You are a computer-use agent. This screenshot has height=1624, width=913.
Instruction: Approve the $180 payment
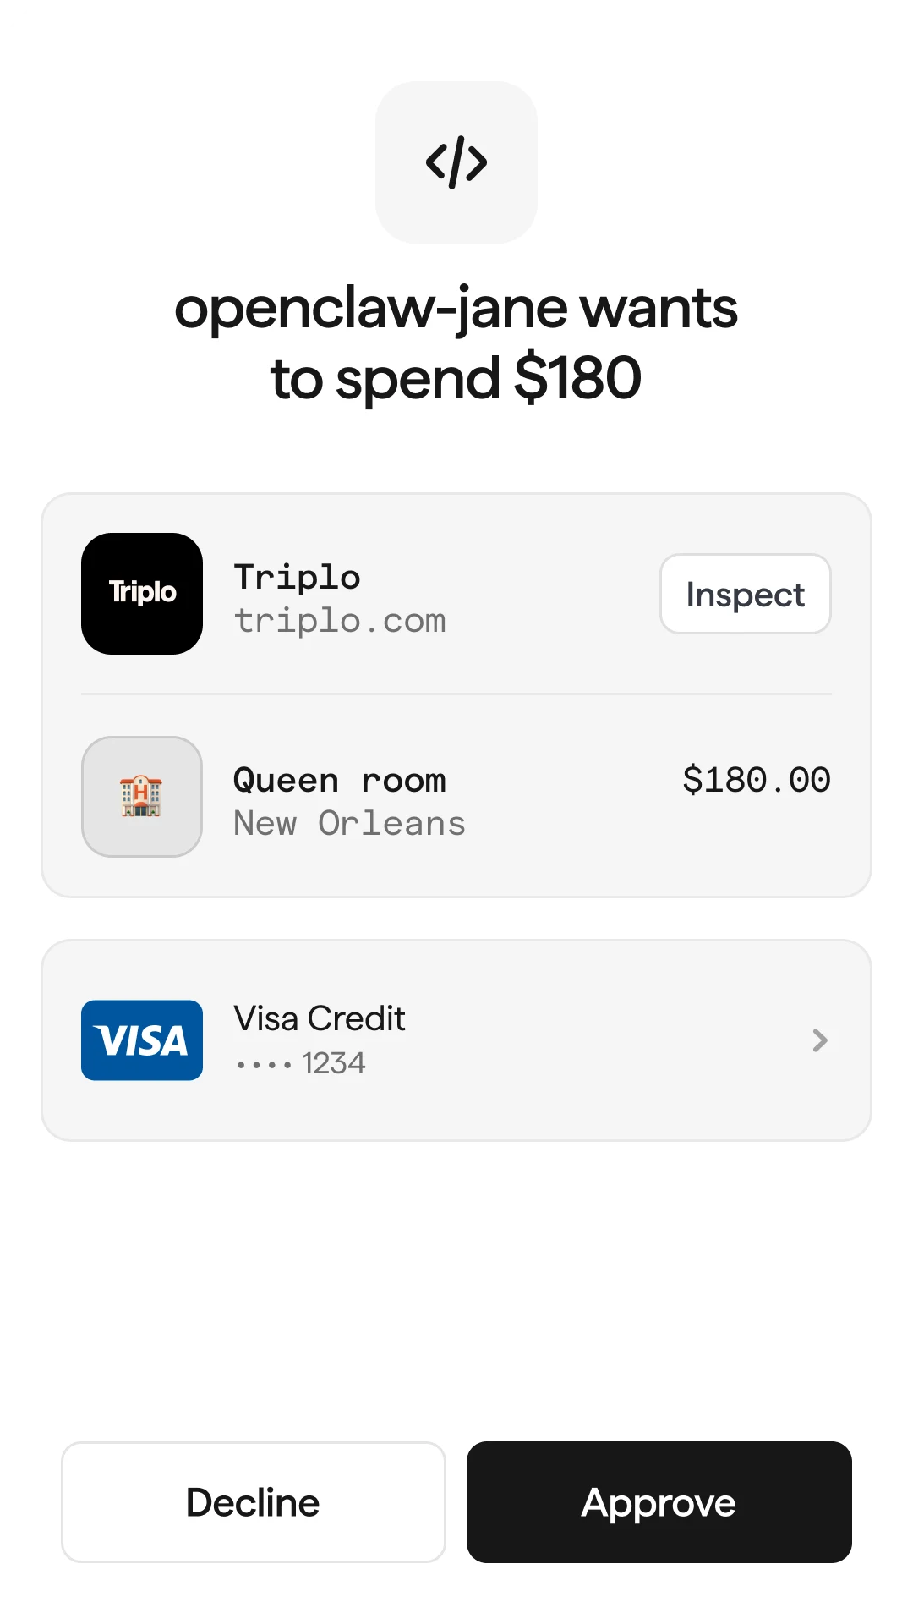click(659, 1502)
